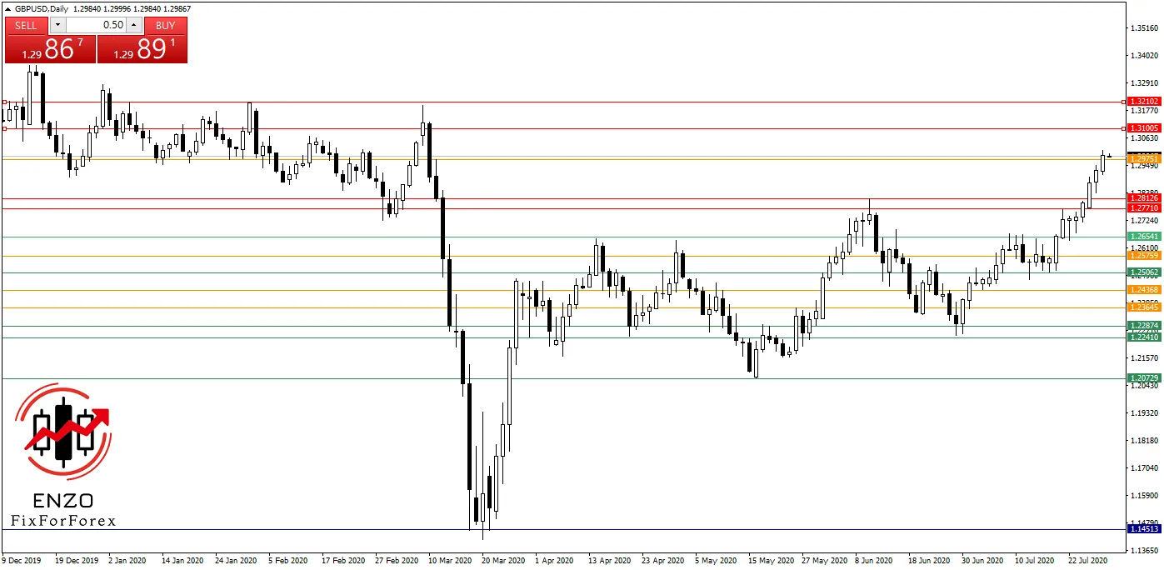The width and height of the screenshot is (1164, 570).
Task: Click the 14 Jan 2020 date label
Action: (182, 562)
